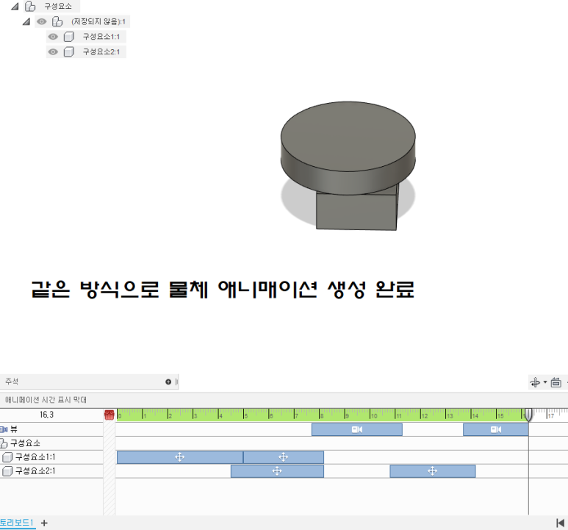This screenshot has height=530, width=568.
Task: Click the 애니메이션 시간 표시 막대 header
Action: click(46, 400)
